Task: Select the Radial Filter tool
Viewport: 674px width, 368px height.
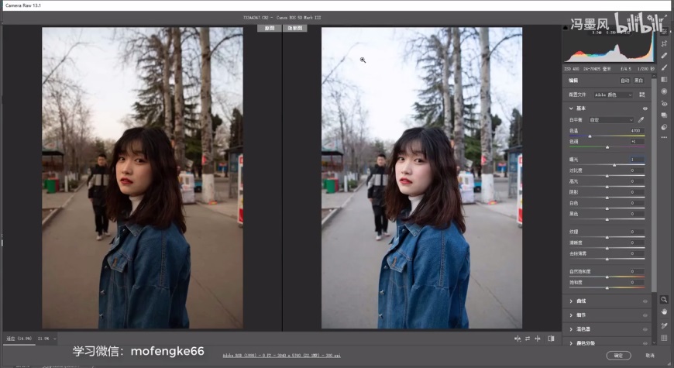Action: pyautogui.click(x=664, y=91)
